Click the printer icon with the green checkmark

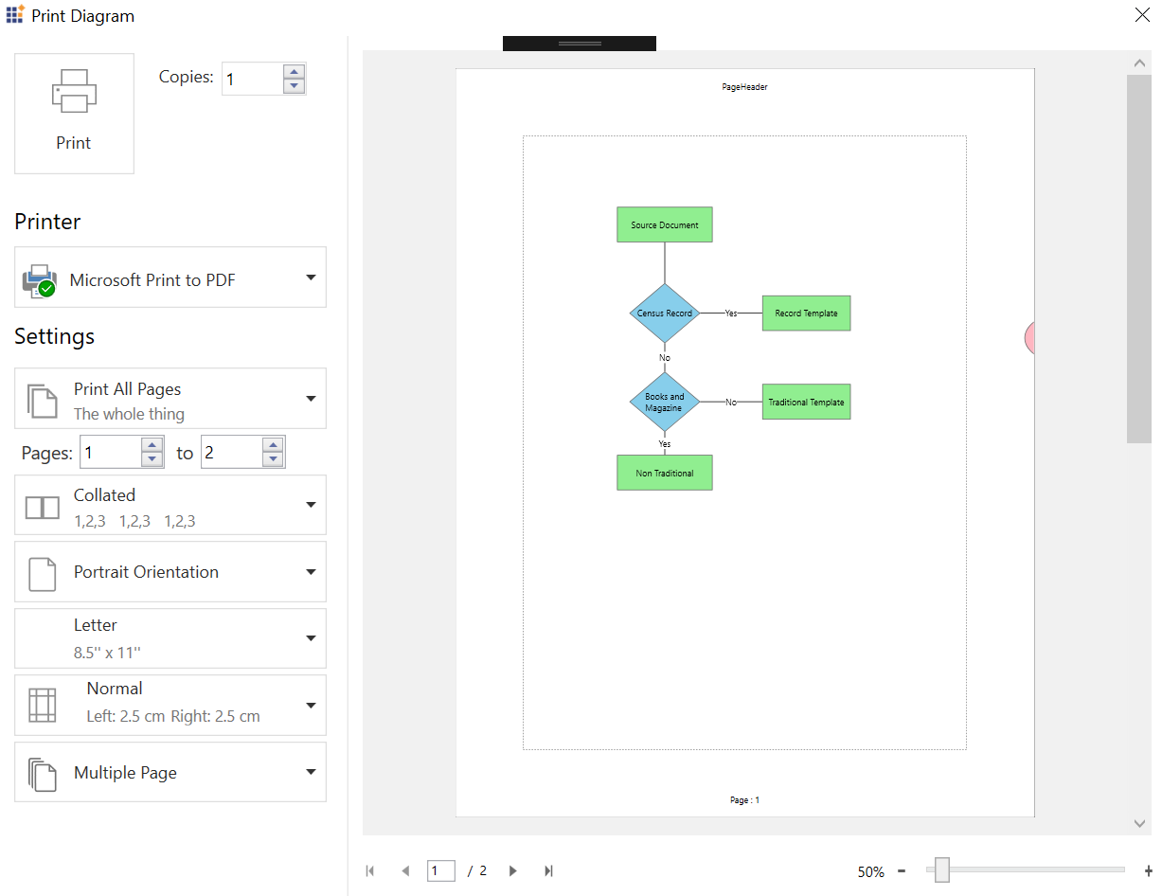tap(39, 280)
